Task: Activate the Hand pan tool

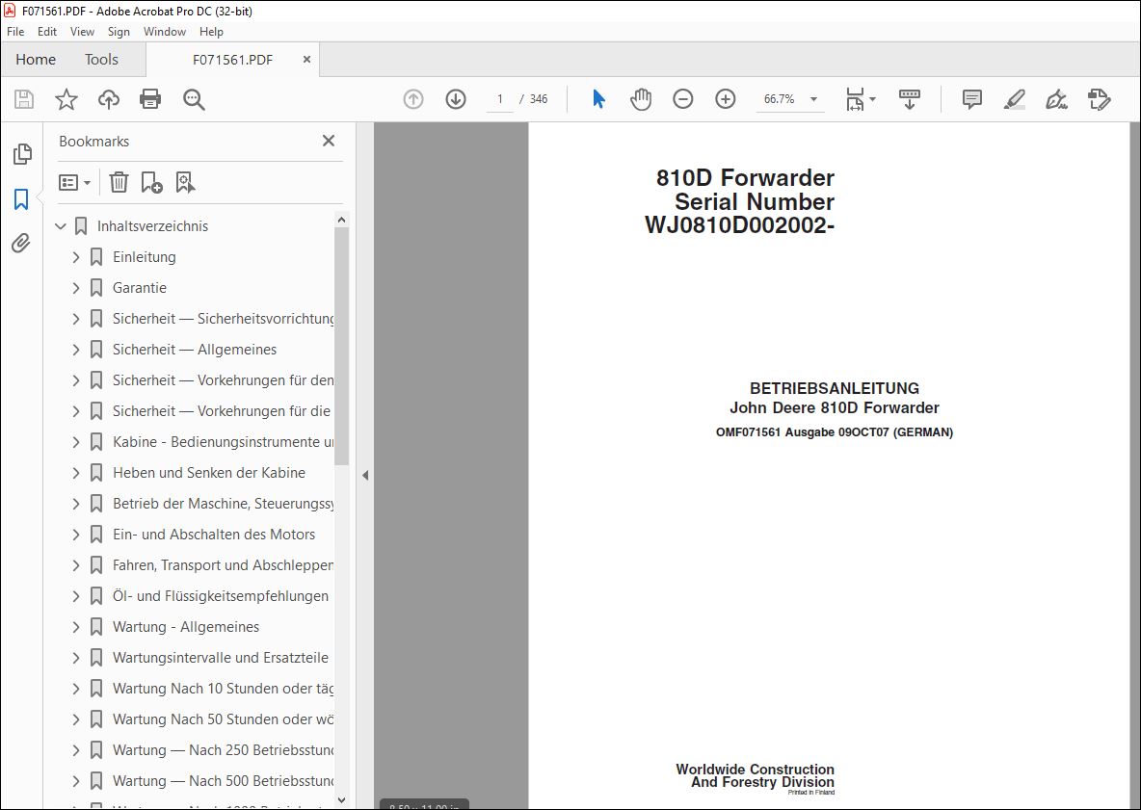Action: [640, 99]
